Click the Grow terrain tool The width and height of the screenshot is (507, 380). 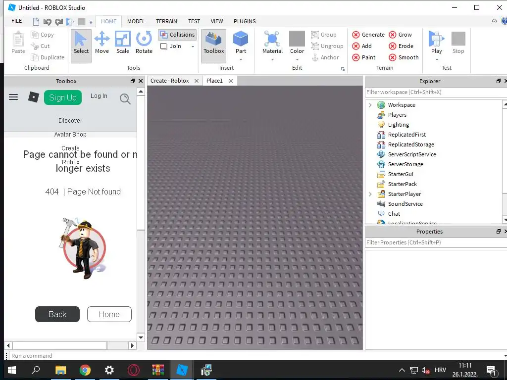[400, 35]
